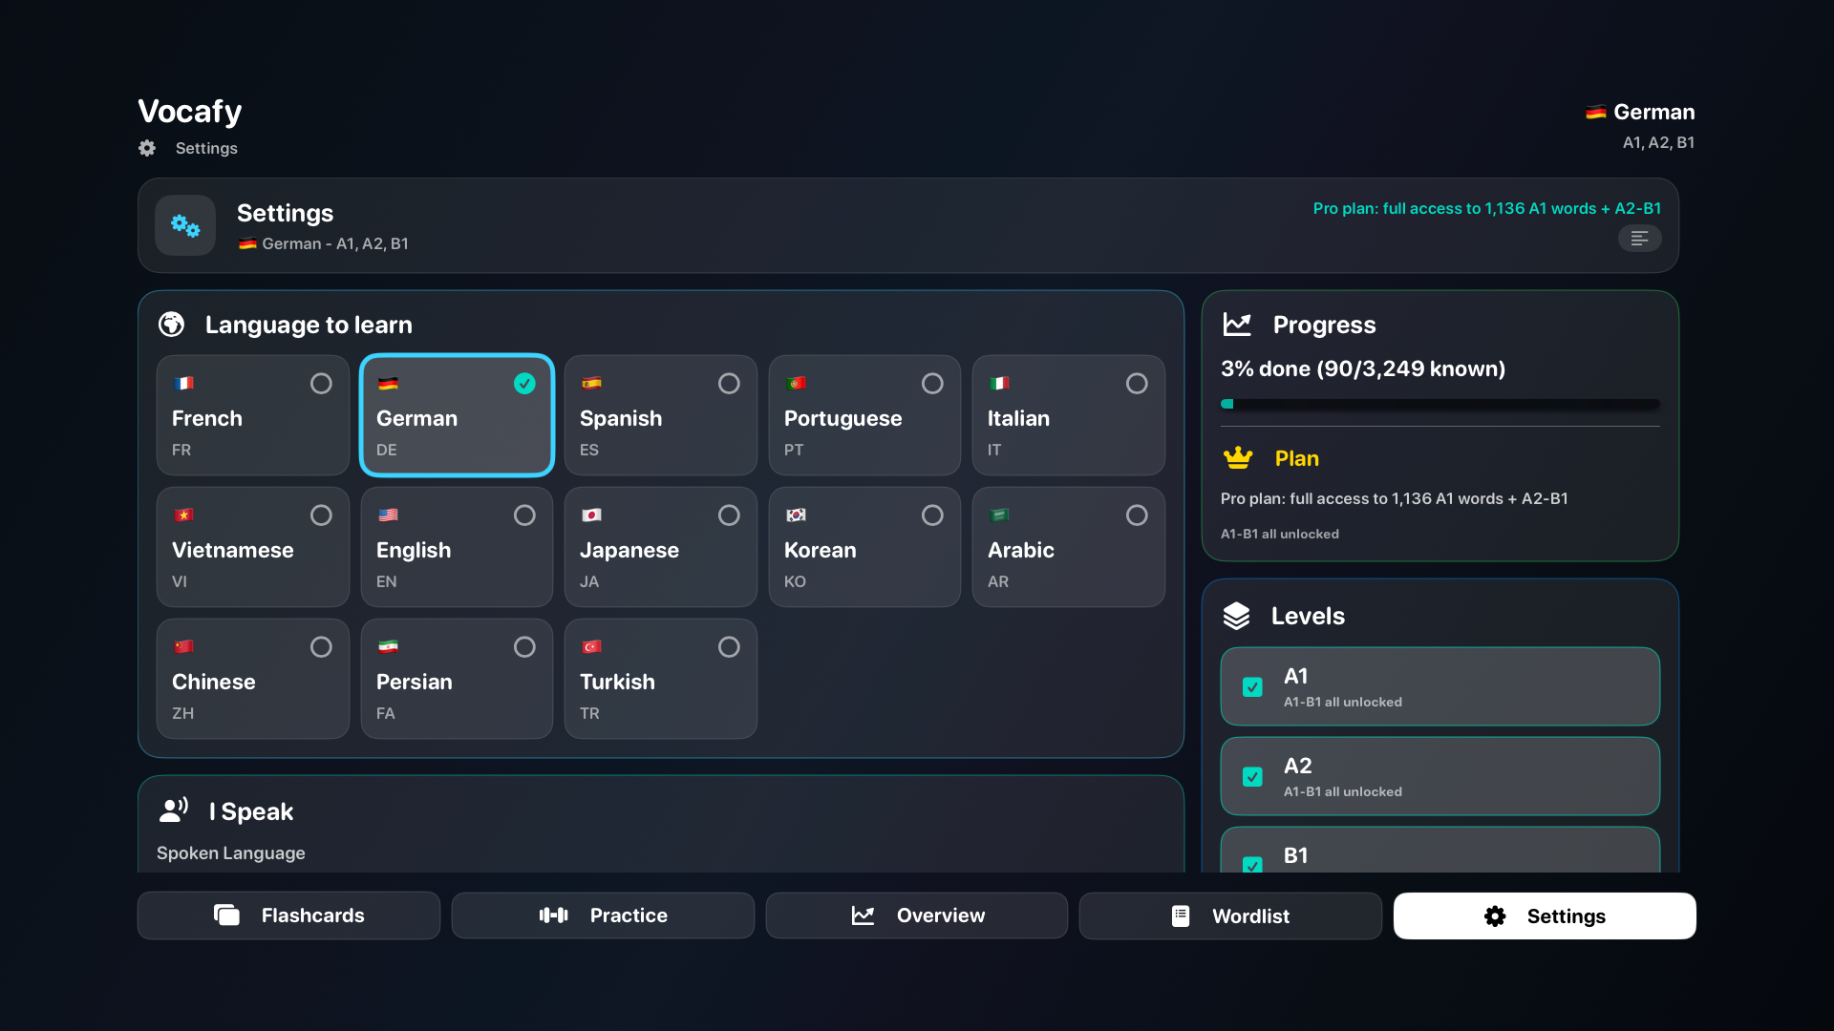Click the stacked layers icon beside Levels

tap(1236, 616)
